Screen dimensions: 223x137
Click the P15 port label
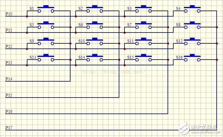coord(9,95)
